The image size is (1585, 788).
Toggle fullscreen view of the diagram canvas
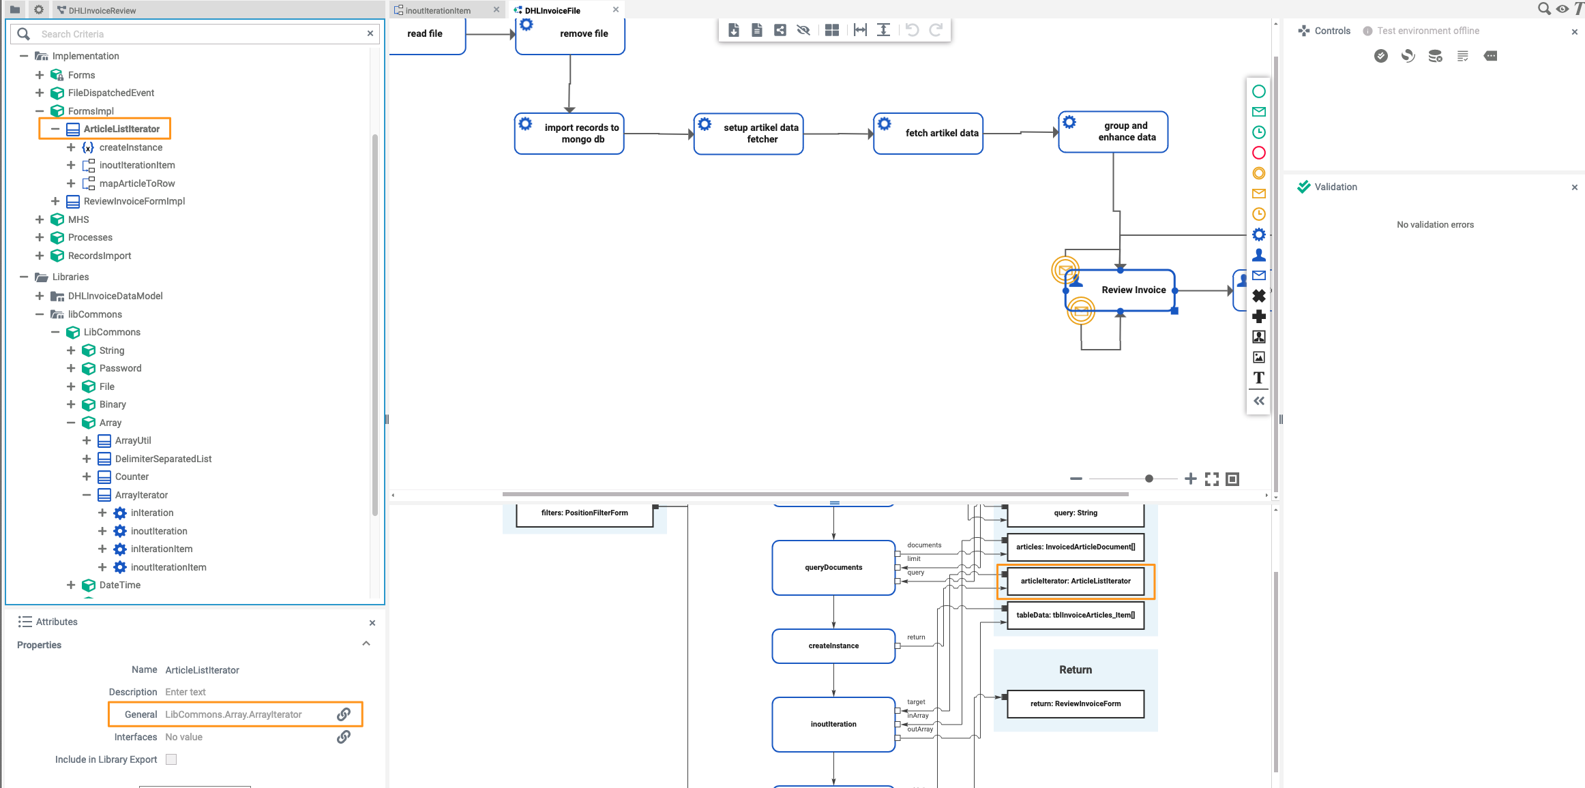[x=1212, y=479]
